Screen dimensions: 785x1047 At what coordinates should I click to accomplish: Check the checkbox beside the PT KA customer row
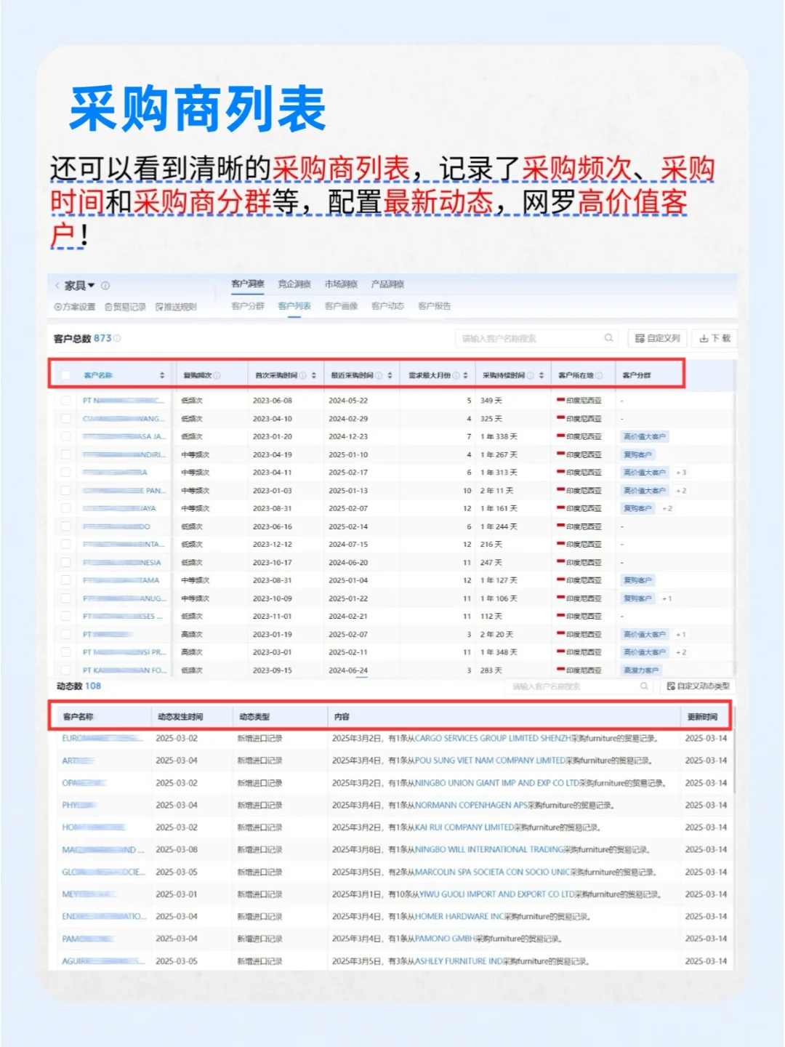65,670
